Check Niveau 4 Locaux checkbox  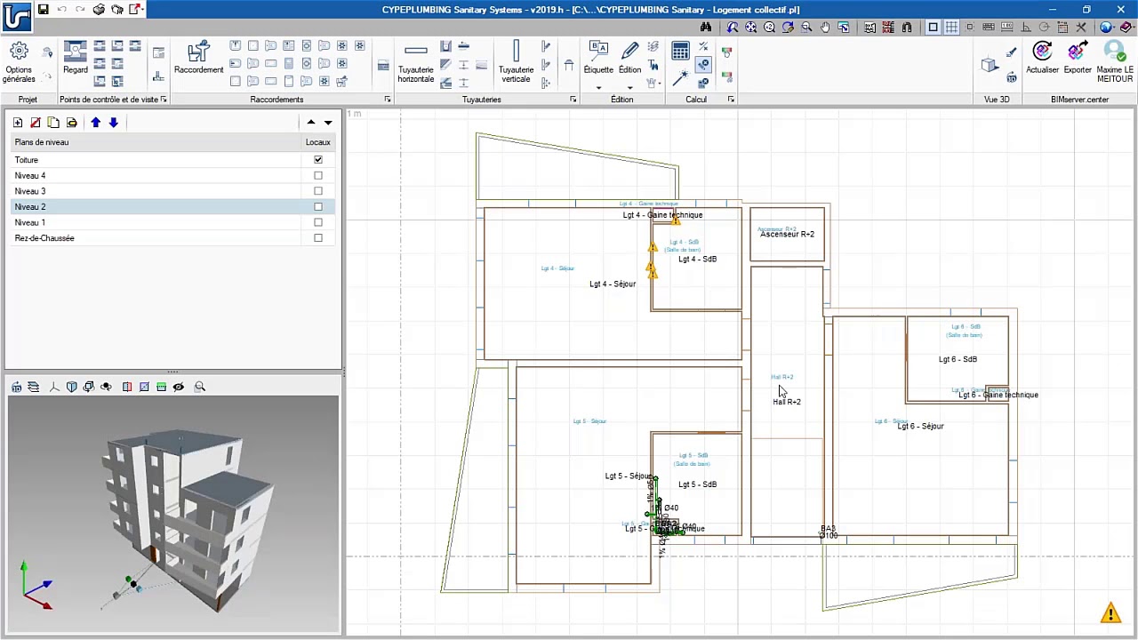pos(318,176)
